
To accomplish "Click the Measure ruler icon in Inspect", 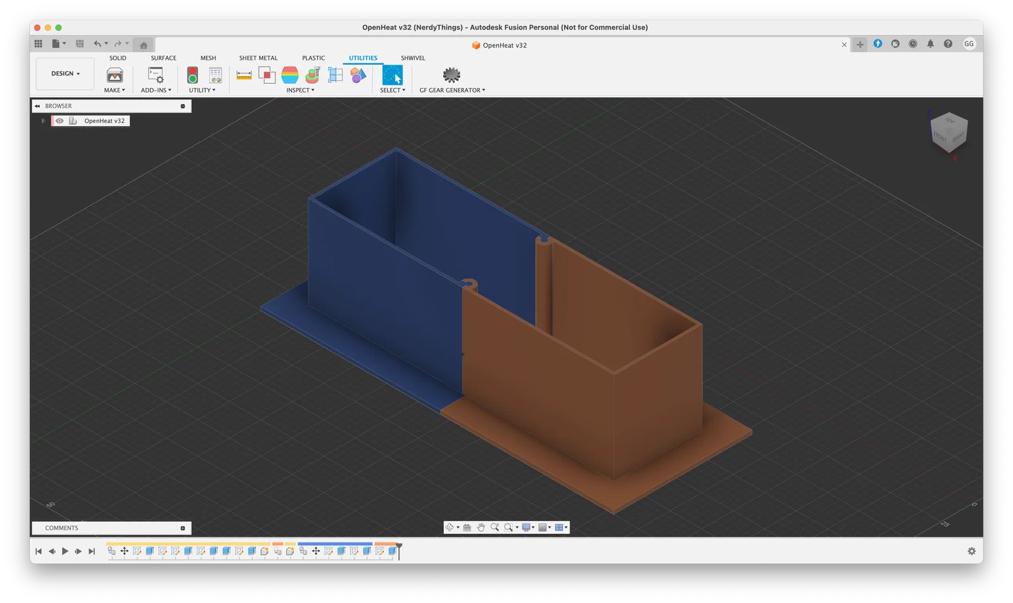I will pyautogui.click(x=244, y=75).
